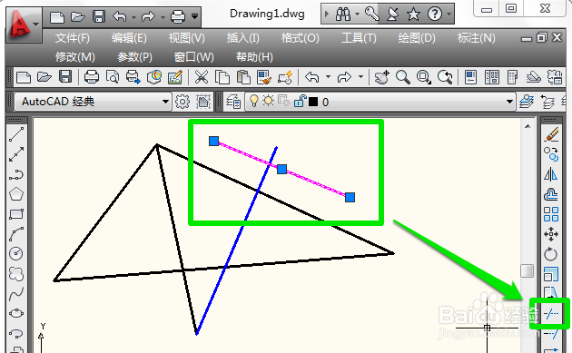The width and height of the screenshot is (572, 353).
Task: Click the satellite communication center icon
Action: click(392, 15)
